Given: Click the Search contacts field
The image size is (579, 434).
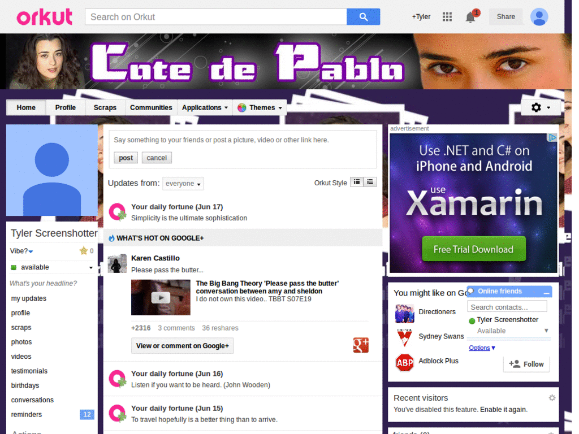Looking at the screenshot, I should [507, 307].
